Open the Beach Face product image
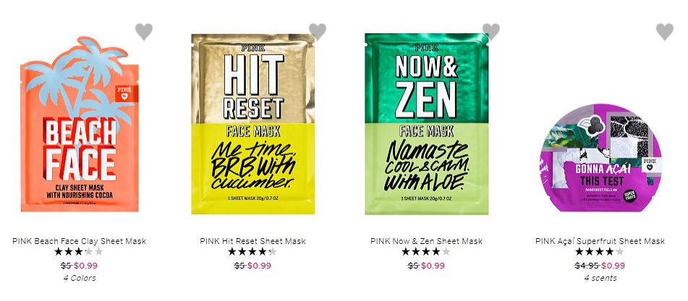This screenshot has height=301, width=688. pyautogui.click(x=80, y=124)
